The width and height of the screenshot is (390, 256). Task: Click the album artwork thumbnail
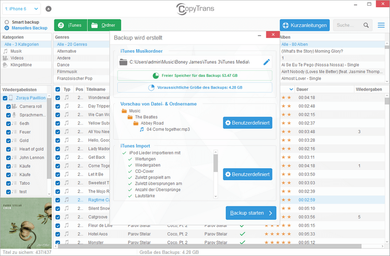click(x=26, y=223)
